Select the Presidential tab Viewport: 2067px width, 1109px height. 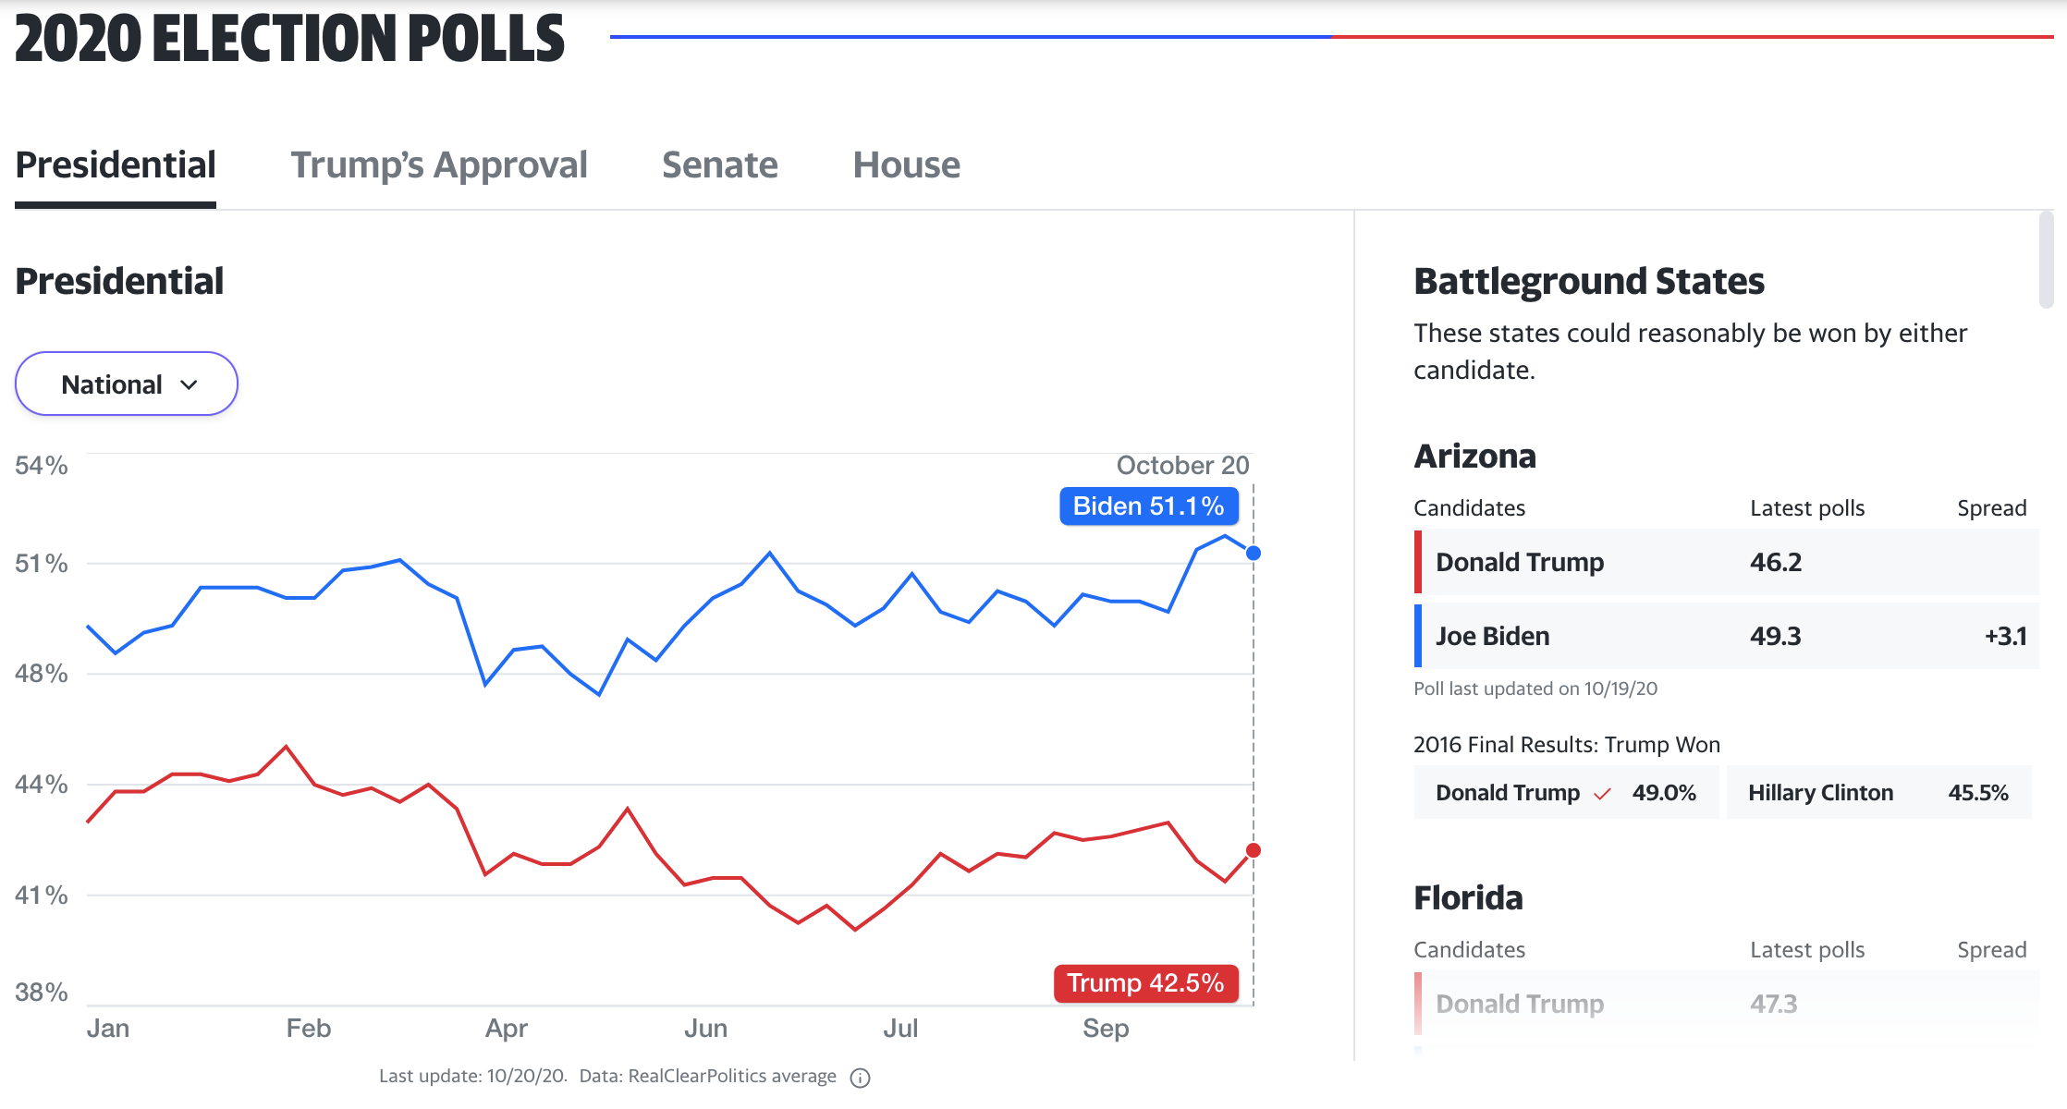tap(116, 165)
